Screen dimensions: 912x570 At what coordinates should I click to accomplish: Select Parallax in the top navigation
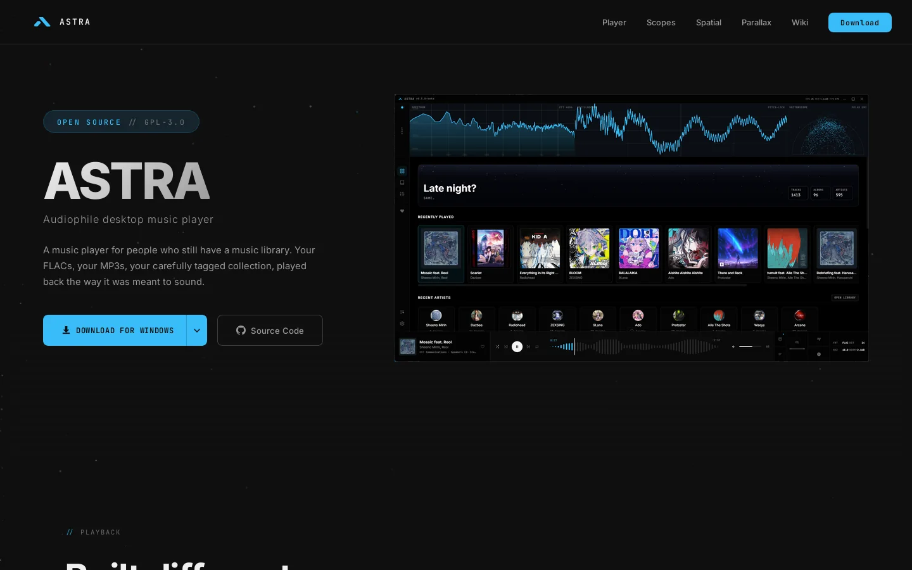coord(756,22)
